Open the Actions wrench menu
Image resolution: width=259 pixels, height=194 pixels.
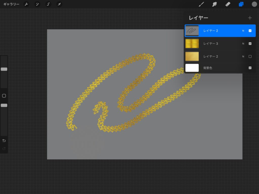tap(26, 4)
